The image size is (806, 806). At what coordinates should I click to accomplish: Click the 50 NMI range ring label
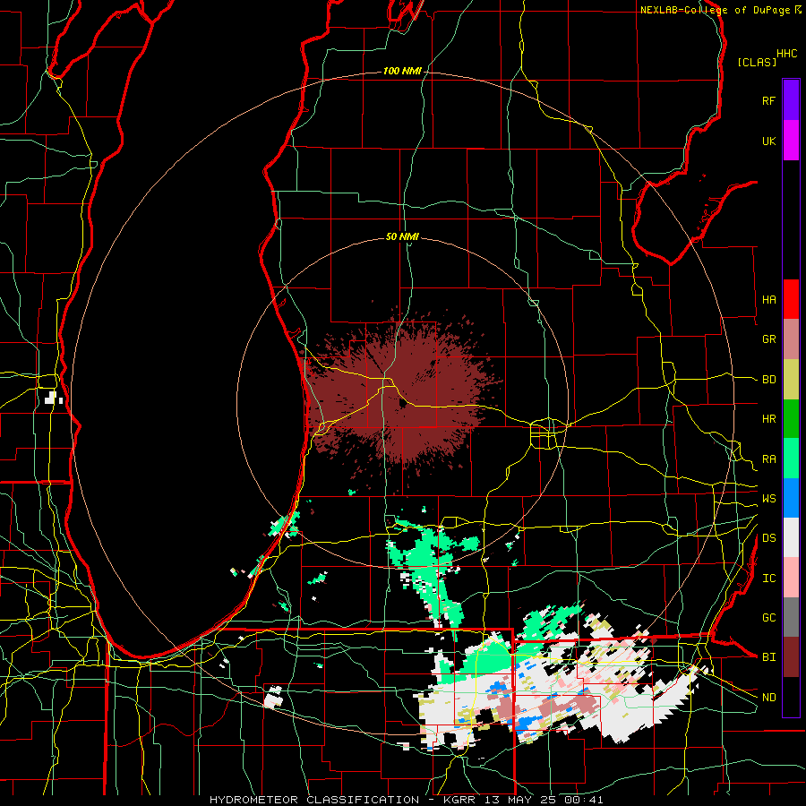coord(402,236)
